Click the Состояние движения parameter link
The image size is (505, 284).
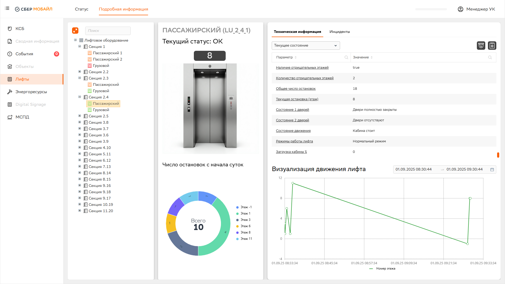293,131
